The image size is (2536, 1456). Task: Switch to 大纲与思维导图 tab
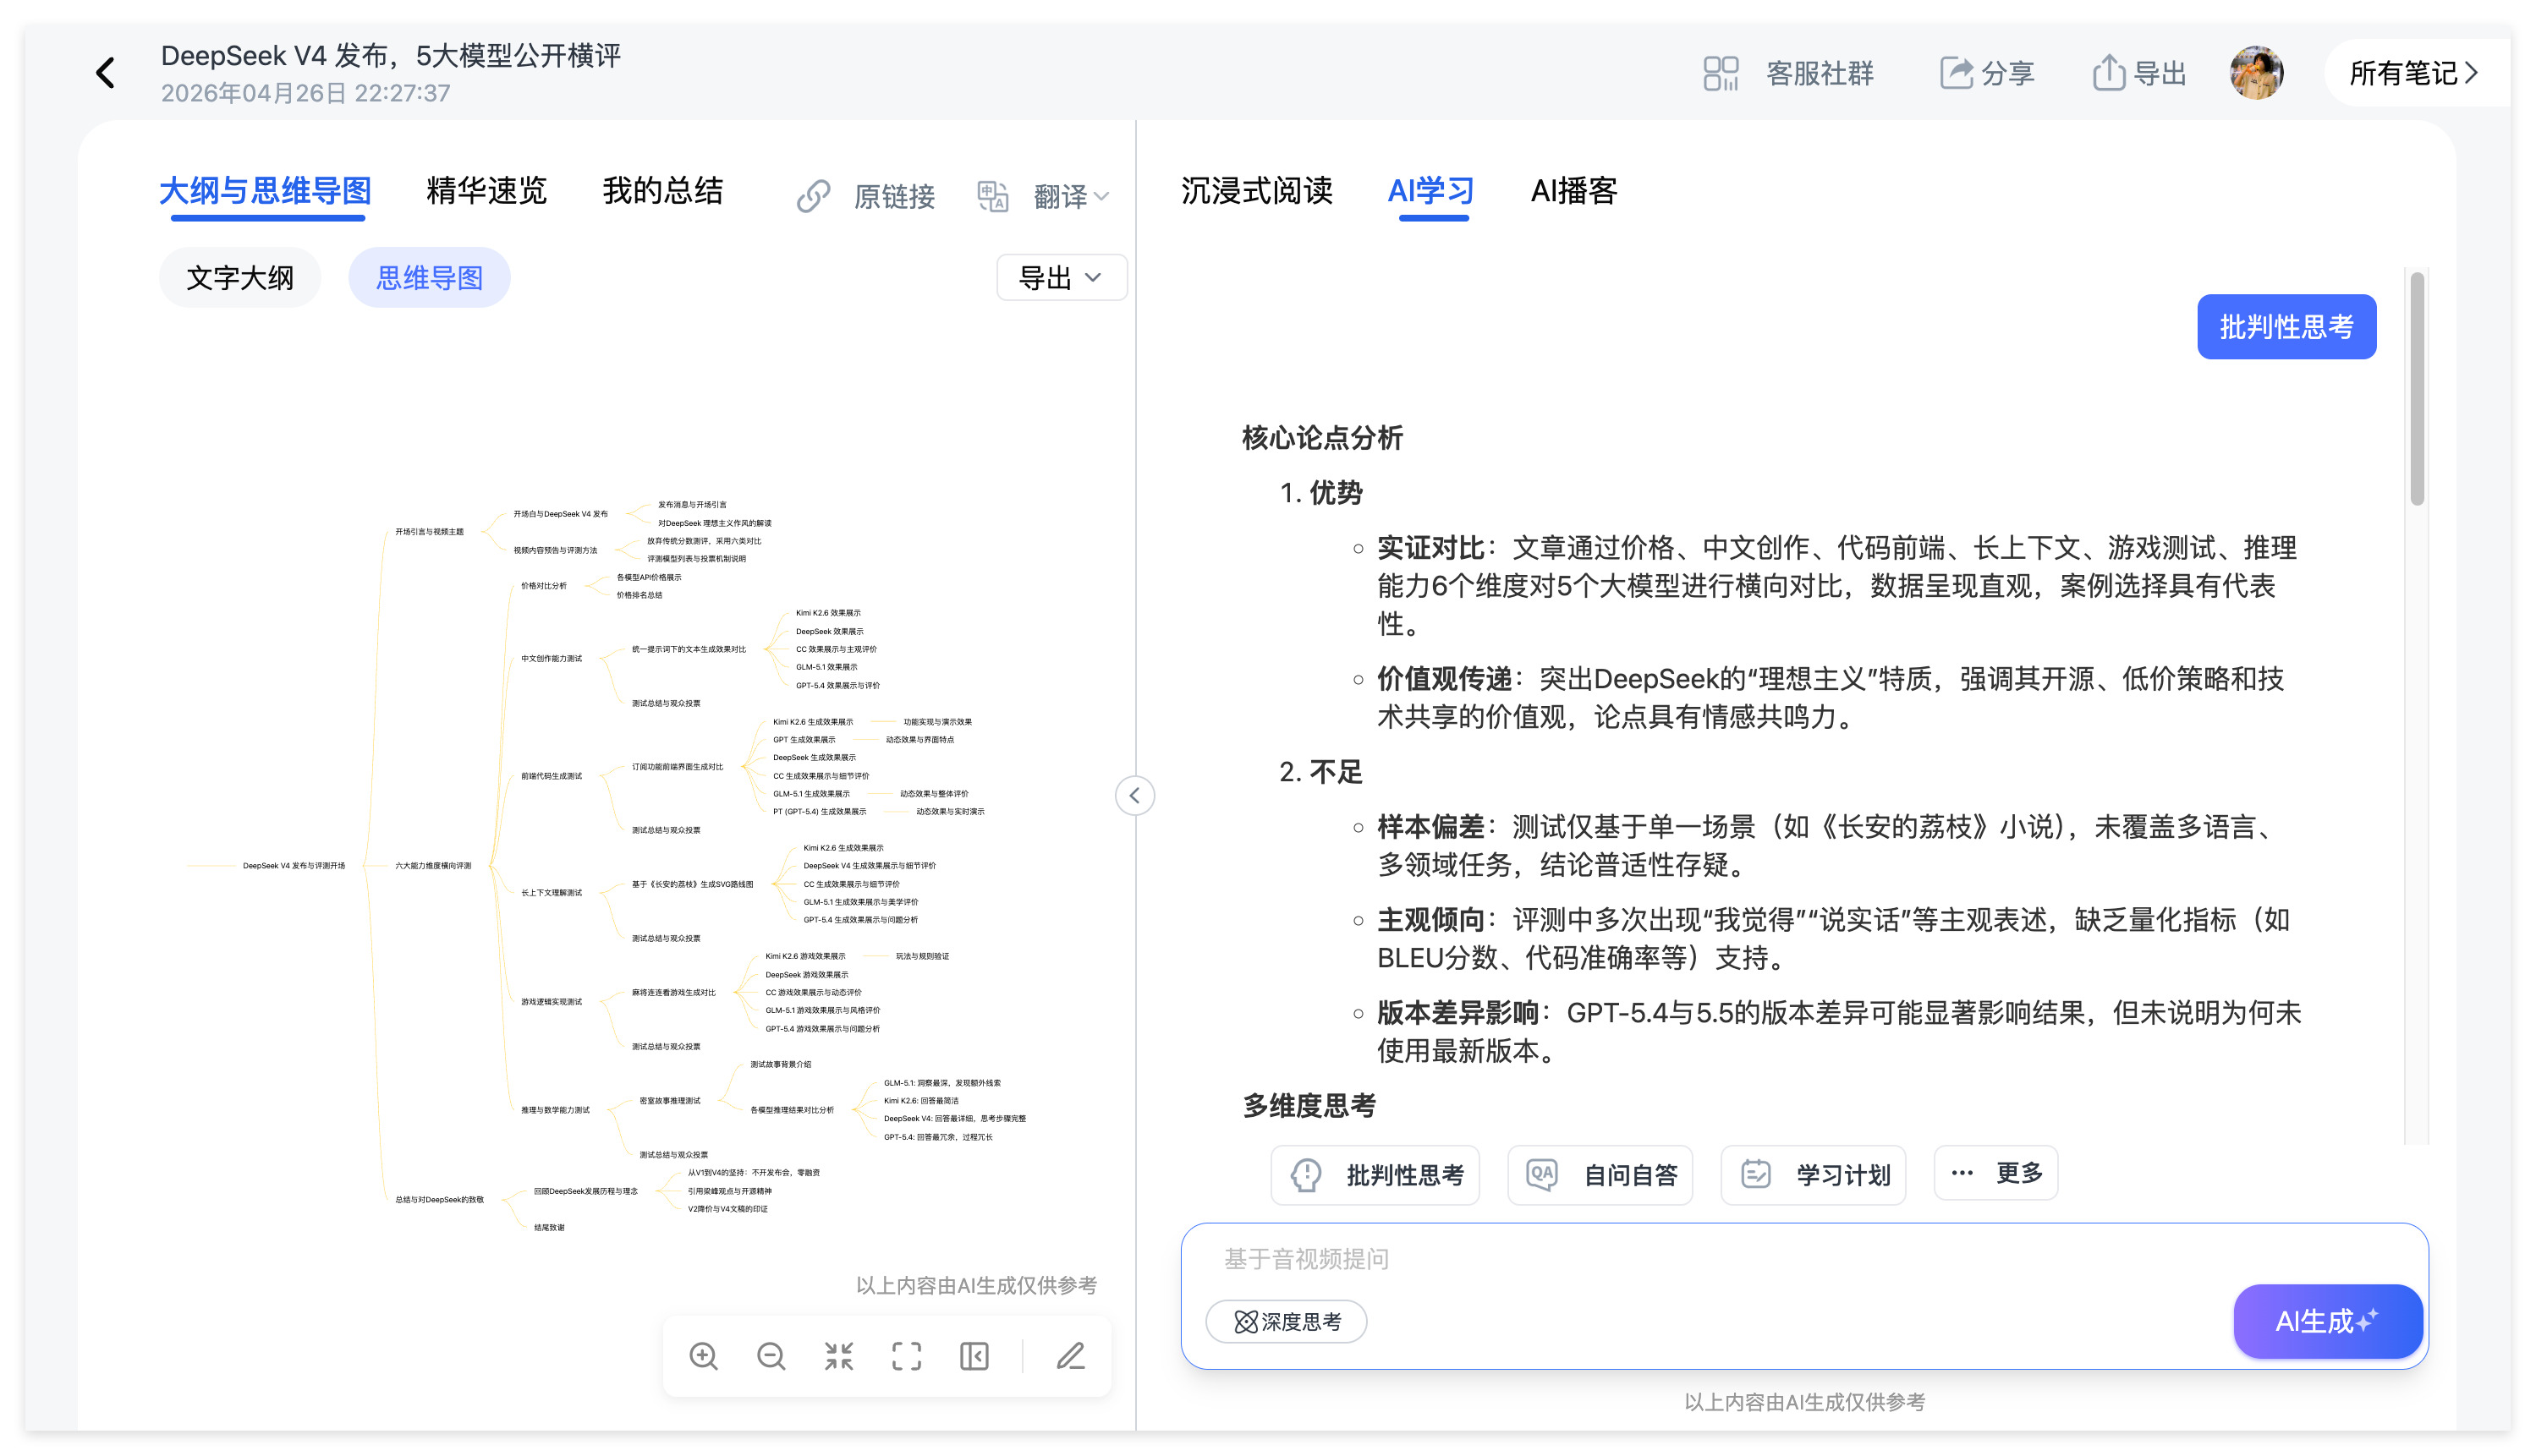[x=266, y=190]
